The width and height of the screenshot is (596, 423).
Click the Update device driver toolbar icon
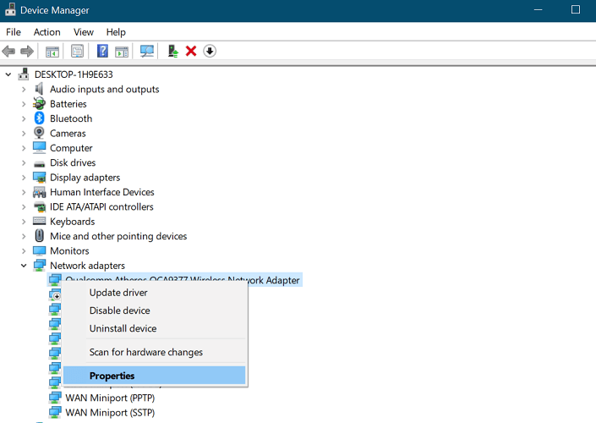click(x=173, y=51)
